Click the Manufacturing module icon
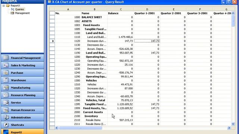 coord(6,88)
